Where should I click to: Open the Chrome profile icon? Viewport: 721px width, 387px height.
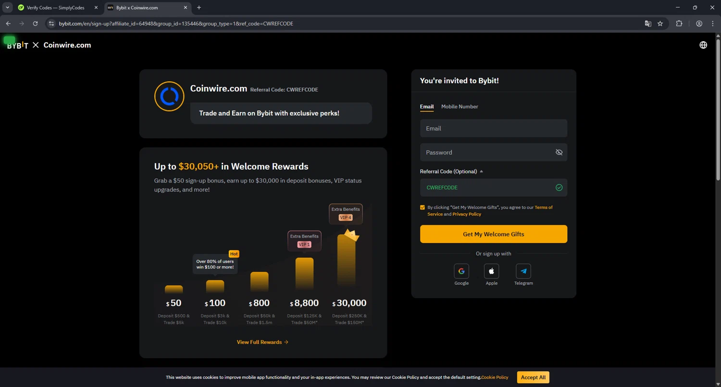pyautogui.click(x=699, y=24)
